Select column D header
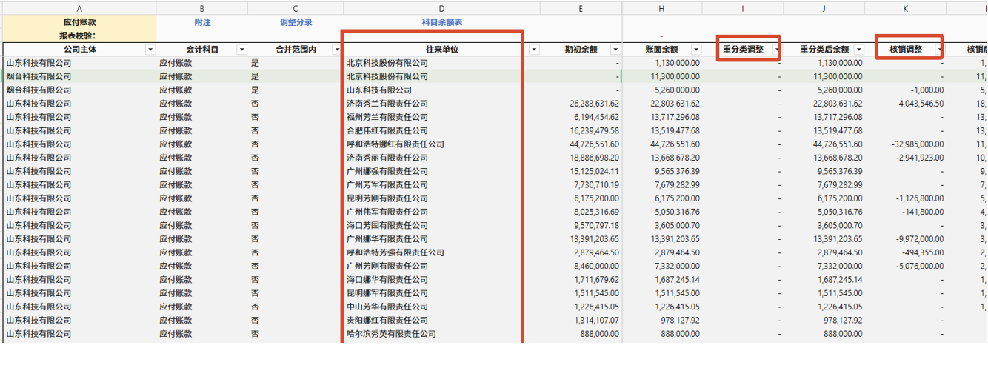Viewport: 988px width, 365px height. point(441,8)
